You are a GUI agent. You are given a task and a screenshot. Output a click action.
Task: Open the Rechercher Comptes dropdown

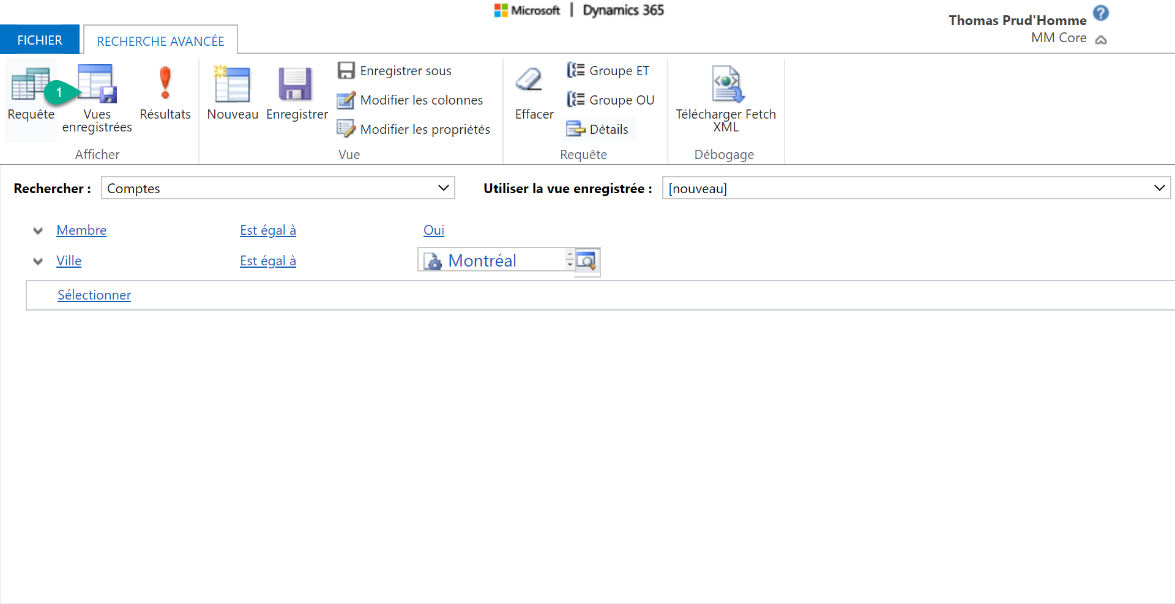pos(444,188)
